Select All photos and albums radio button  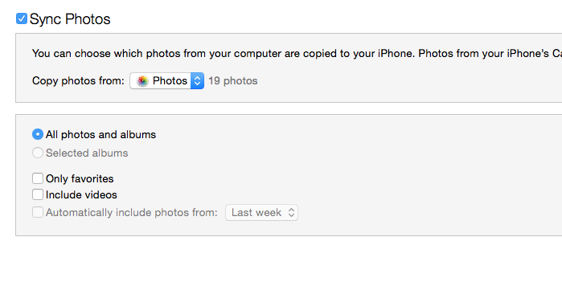(38, 134)
